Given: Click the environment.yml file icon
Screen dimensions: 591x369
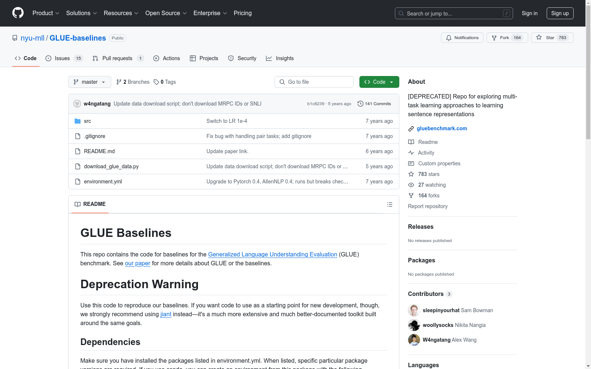Looking at the screenshot, I should [78, 182].
